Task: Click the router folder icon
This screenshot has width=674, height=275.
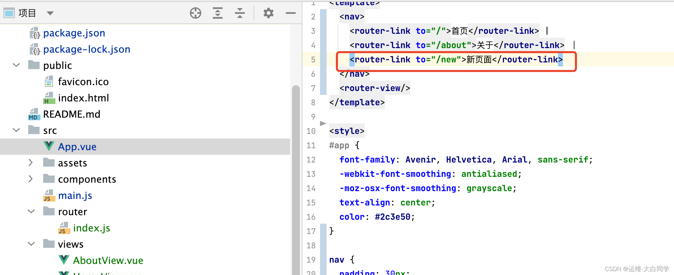Action: [49, 211]
